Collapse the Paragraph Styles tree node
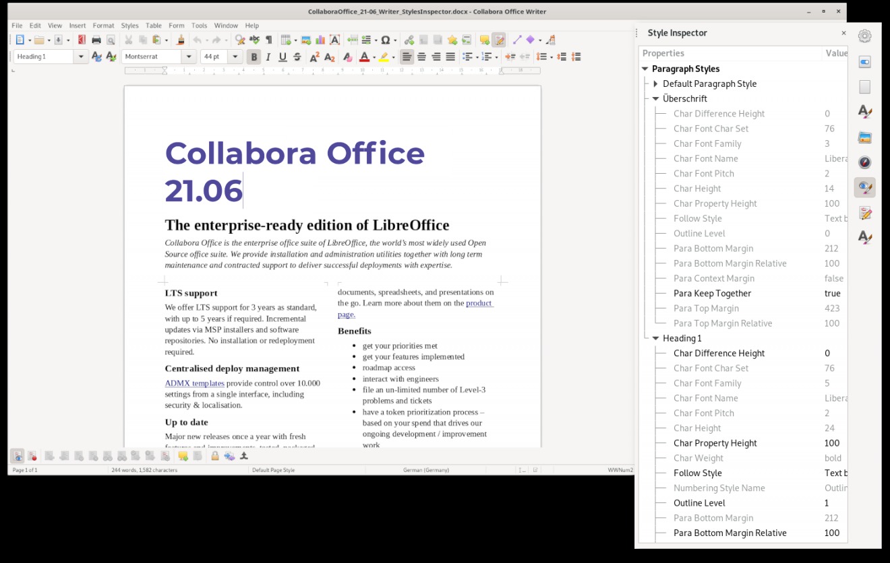This screenshot has width=890, height=563. point(645,69)
